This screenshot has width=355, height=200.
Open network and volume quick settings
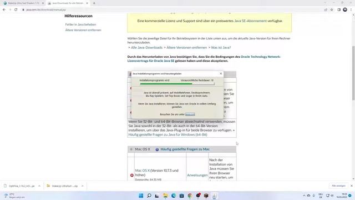(x=330, y=196)
